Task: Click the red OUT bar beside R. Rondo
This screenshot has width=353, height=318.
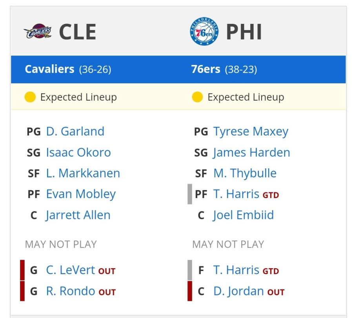Action: click(22, 291)
